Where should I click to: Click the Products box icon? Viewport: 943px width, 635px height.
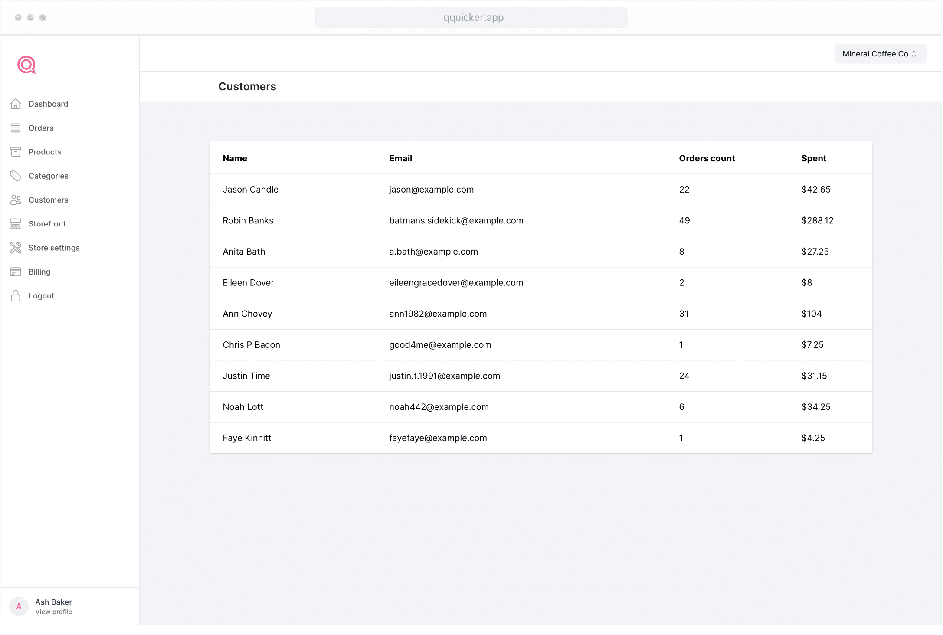[x=16, y=152]
